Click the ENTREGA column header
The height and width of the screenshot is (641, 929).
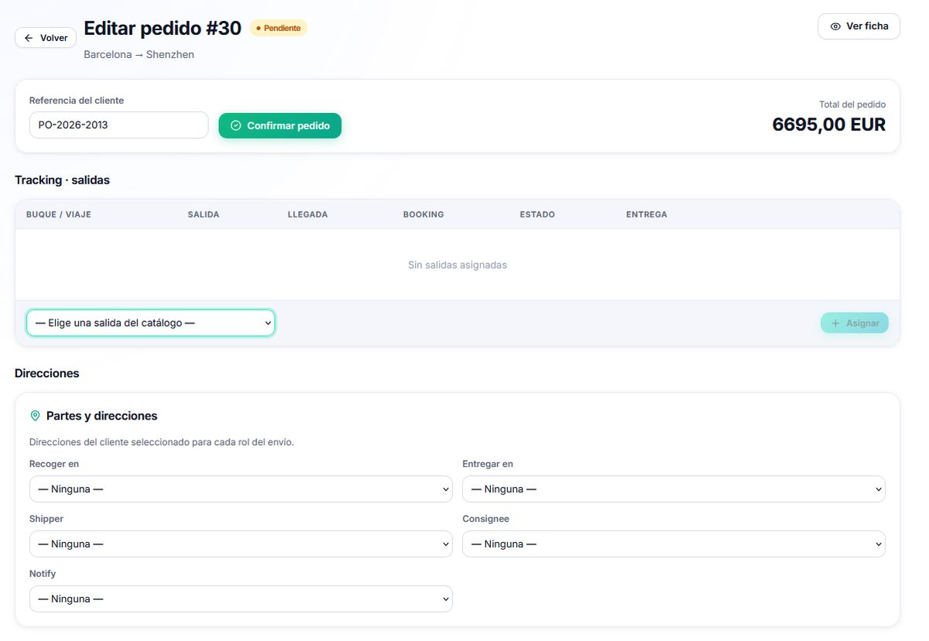tap(646, 214)
